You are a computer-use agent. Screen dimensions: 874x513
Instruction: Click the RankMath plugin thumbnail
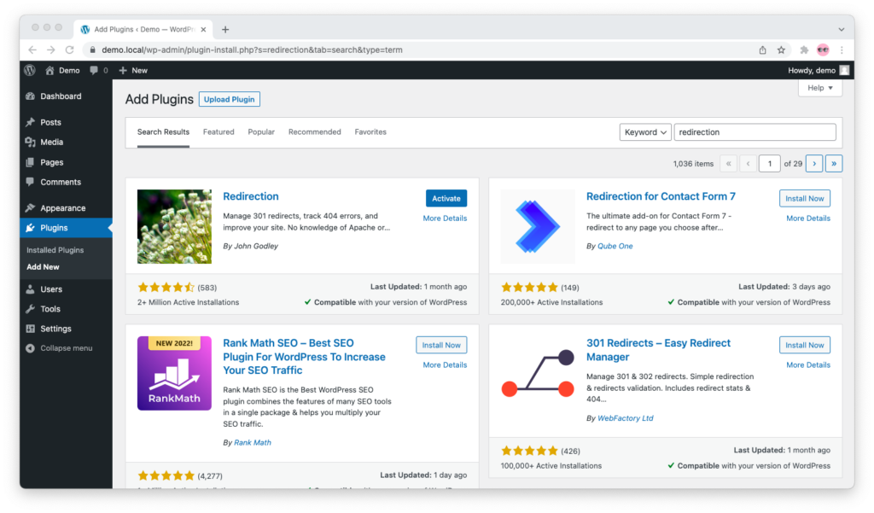174,373
